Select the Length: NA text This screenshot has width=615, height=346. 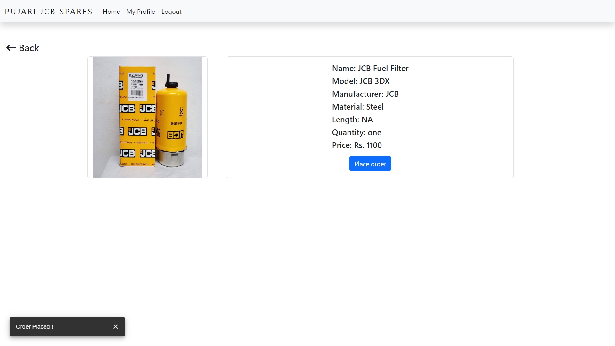[352, 119]
